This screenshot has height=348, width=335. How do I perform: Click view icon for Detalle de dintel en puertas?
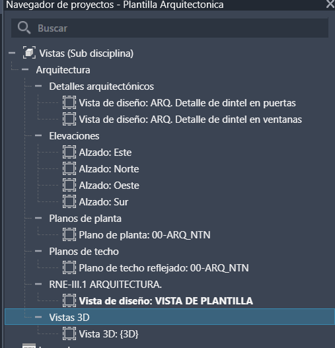pyautogui.click(x=69, y=102)
